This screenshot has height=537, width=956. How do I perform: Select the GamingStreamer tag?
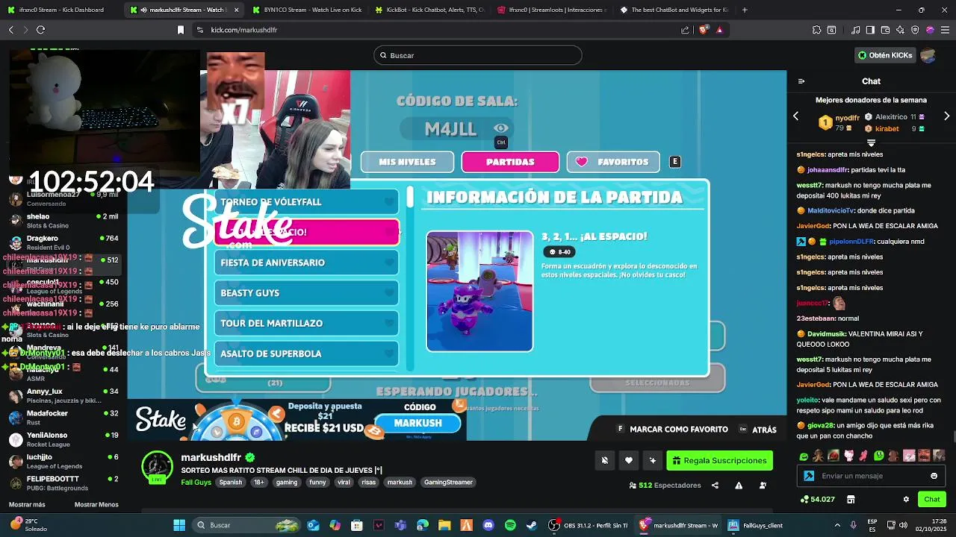(448, 483)
